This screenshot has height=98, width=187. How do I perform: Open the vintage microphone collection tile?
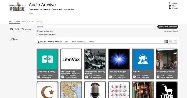(95, 90)
